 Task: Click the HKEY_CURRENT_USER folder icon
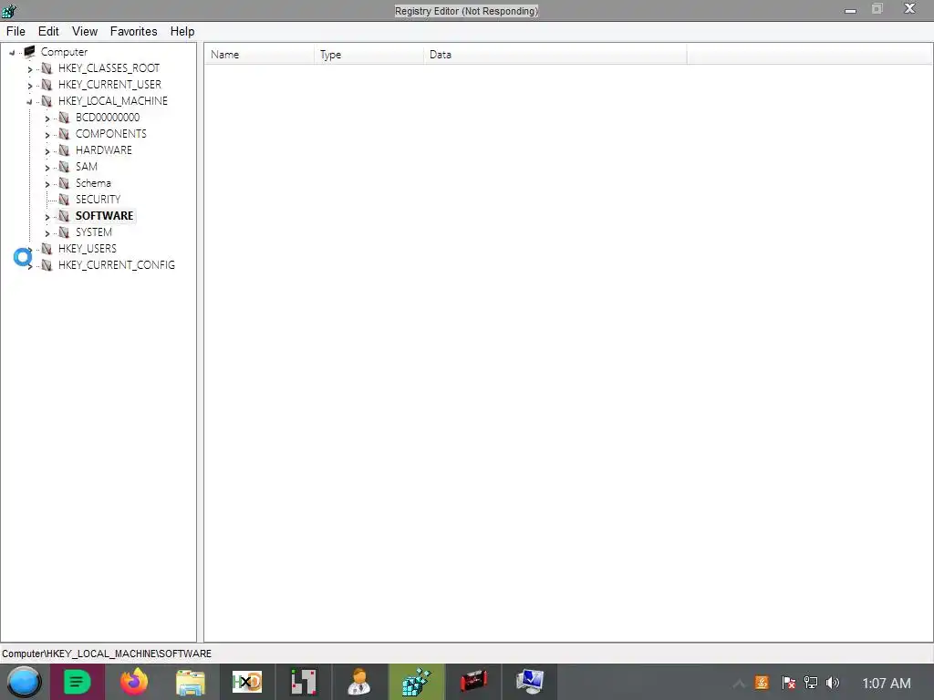click(x=47, y=85)
